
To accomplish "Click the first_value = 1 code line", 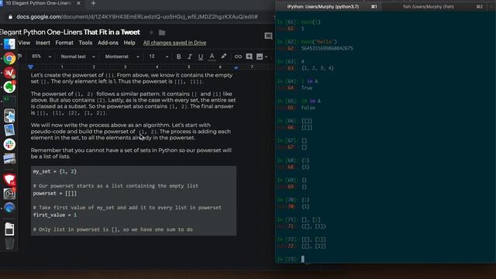I will [55, 215].
